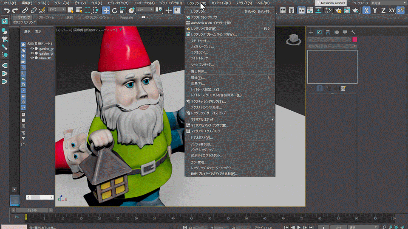Activate the Select Object tool

[x=70, y=10]
